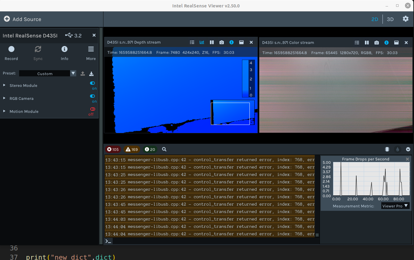This screenshot has width=414, height=260.
Task: Open device Info
Action: [x=65, y=53]
